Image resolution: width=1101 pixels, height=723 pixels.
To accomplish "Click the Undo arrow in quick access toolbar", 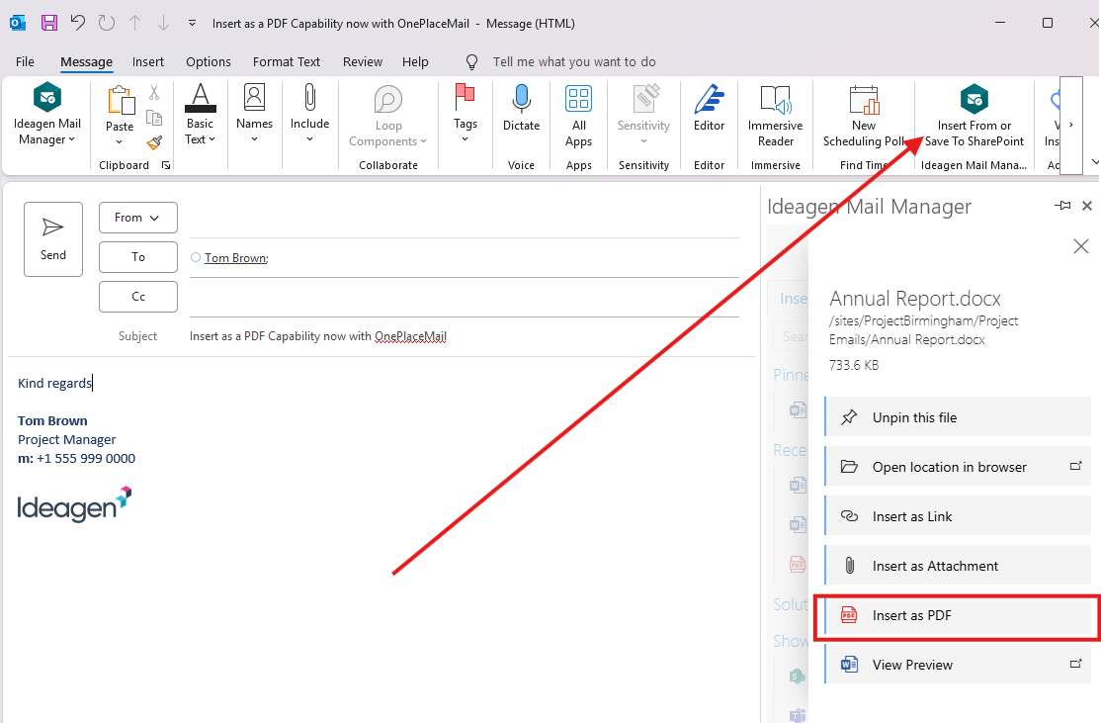I will [78, 23].
